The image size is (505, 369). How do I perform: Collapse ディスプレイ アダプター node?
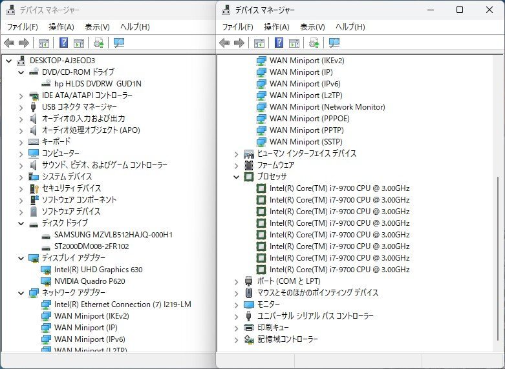click(21, 258)
